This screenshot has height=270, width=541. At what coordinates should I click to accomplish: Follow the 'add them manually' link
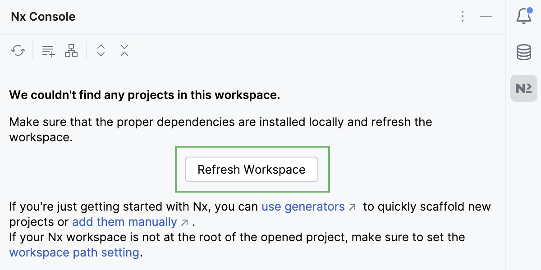(x=125, y=222)
